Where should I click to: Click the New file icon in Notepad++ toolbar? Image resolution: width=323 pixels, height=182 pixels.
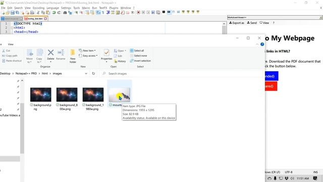pos(3,13)
